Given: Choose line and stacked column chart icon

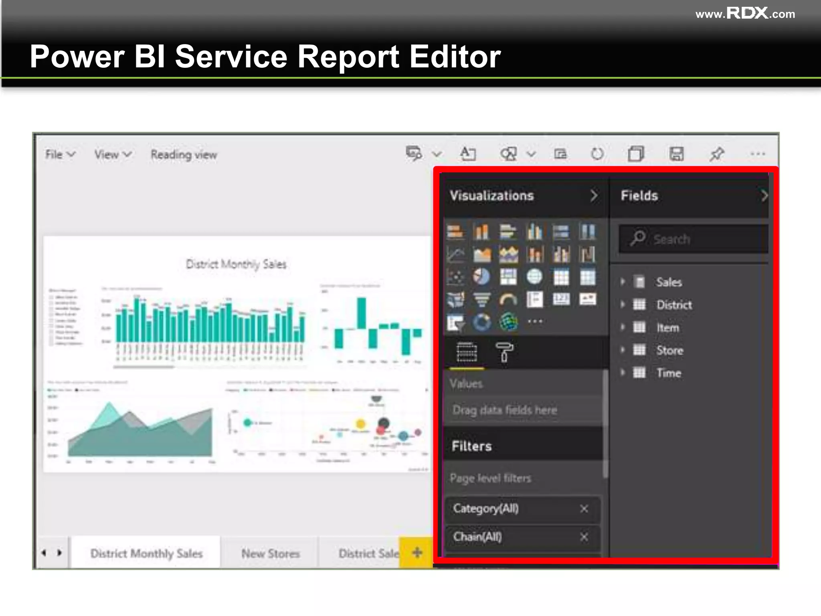Looking at the screenshot, I should pos(535,254).
